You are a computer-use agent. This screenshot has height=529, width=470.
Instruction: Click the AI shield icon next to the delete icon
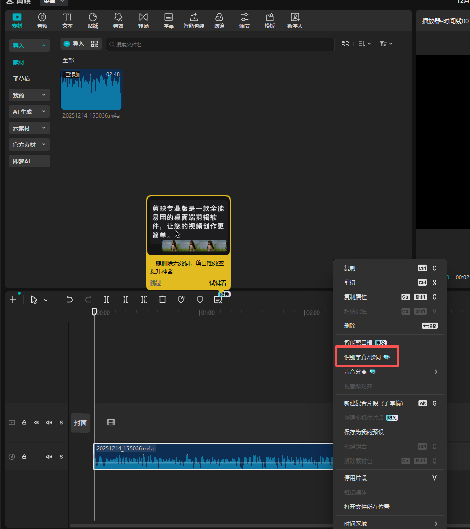(x=181, y=300)
